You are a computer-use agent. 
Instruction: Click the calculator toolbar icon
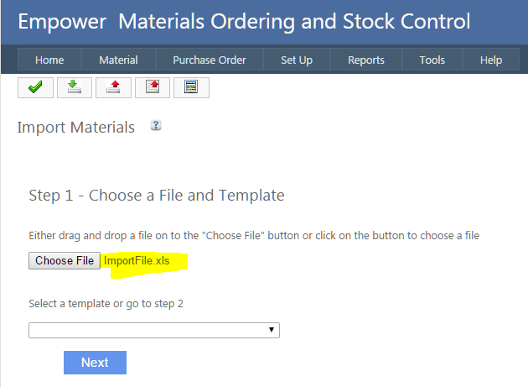(191, 87)
